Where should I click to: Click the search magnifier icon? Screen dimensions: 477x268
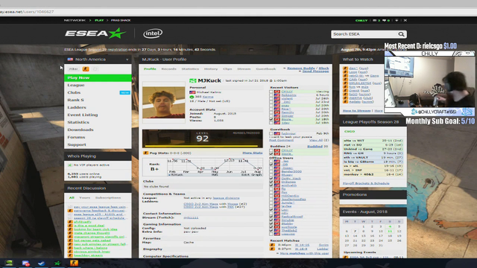401,34
